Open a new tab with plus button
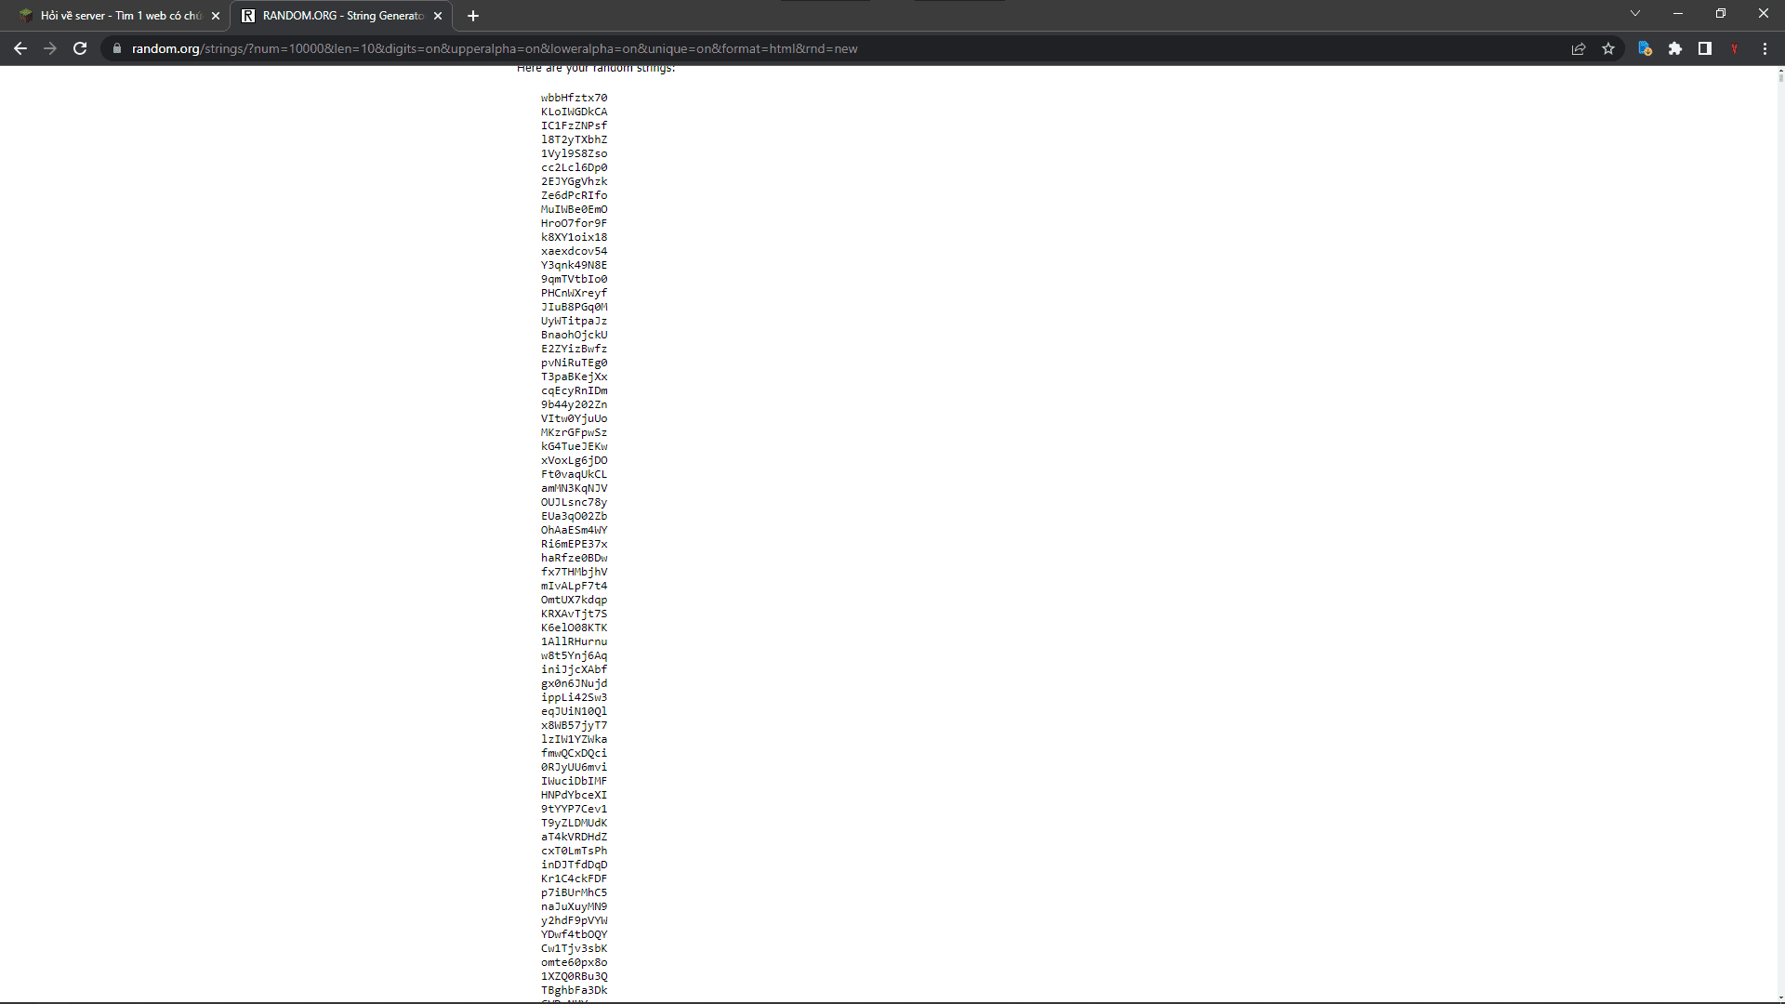 point(473,16)
